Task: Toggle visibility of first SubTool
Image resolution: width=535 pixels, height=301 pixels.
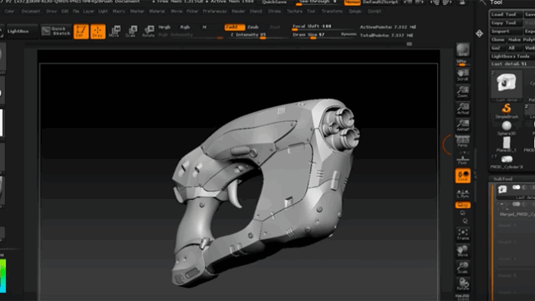Action: pyautogui.click(x=517, y=187)
